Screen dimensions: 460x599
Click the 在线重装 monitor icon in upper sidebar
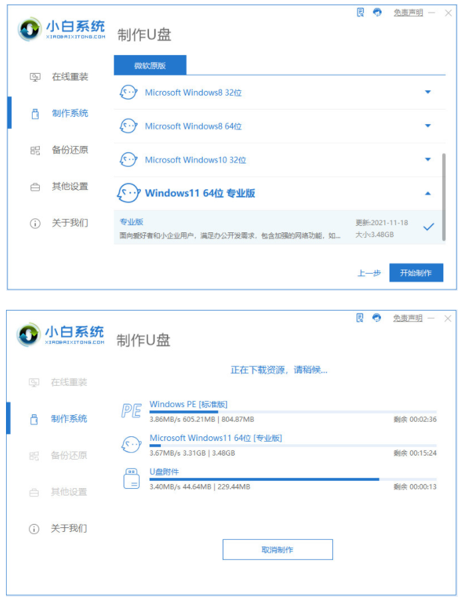(x=35, y=77)
